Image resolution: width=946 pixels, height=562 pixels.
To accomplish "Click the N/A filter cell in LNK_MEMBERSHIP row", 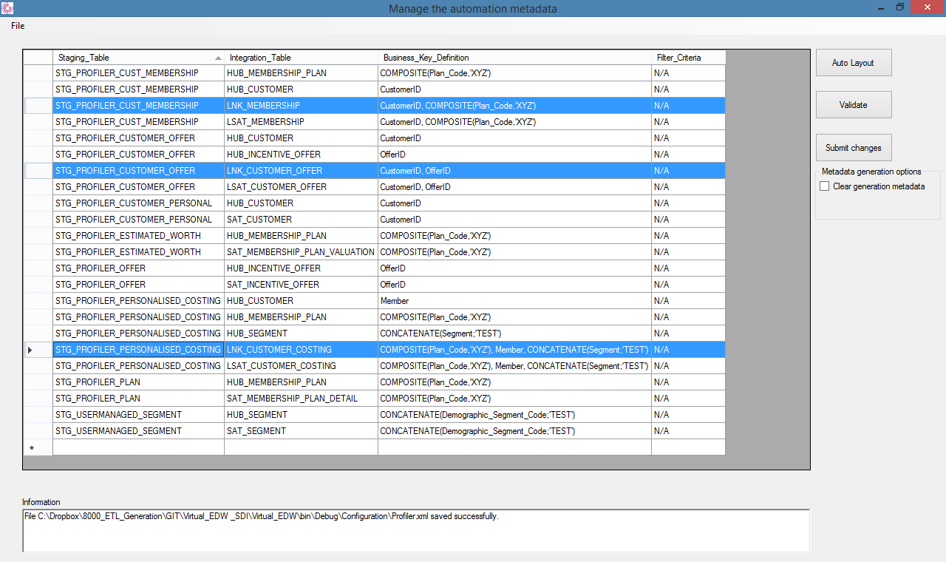I will [x=688, y=106].
